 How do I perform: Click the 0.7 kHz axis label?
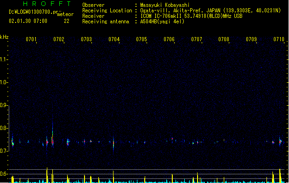tap(4, 151)
